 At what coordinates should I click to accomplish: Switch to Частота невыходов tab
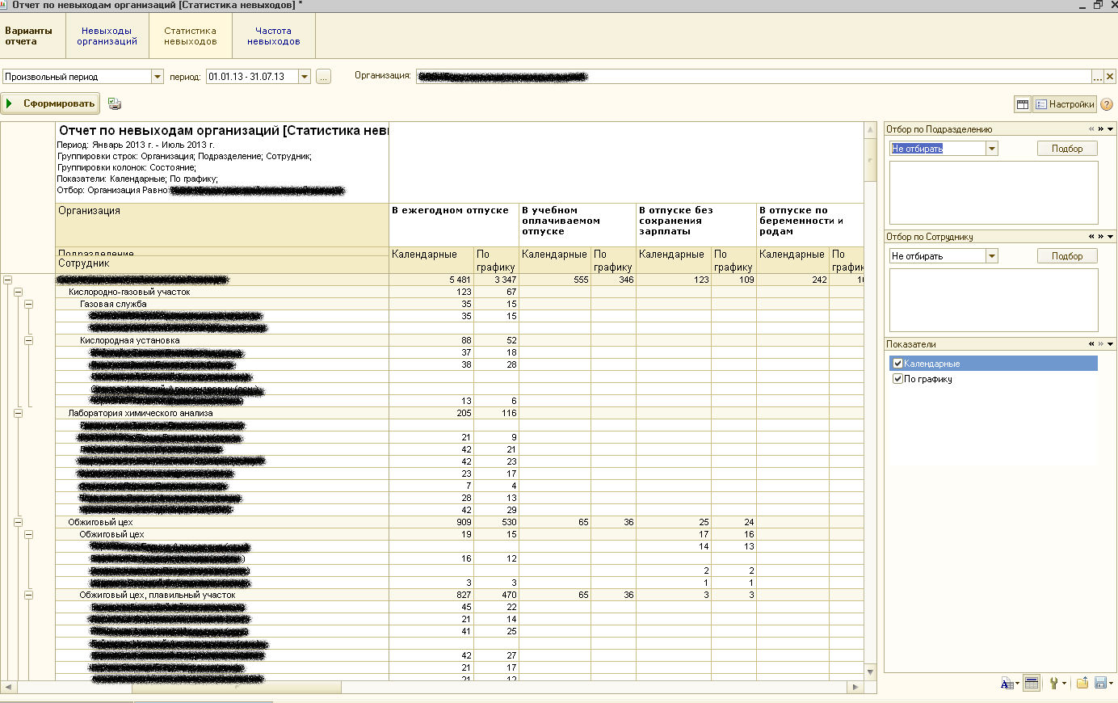coord(274,36)
